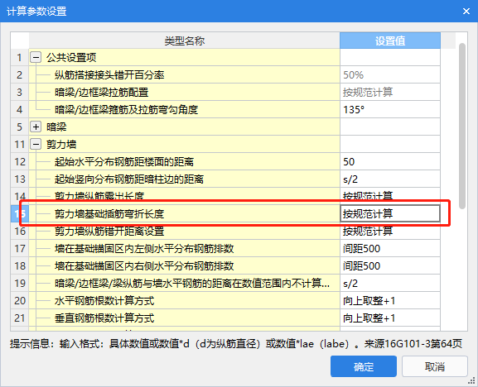Select 剪力墙纵筋错开距离设置 row

(185, 231)
